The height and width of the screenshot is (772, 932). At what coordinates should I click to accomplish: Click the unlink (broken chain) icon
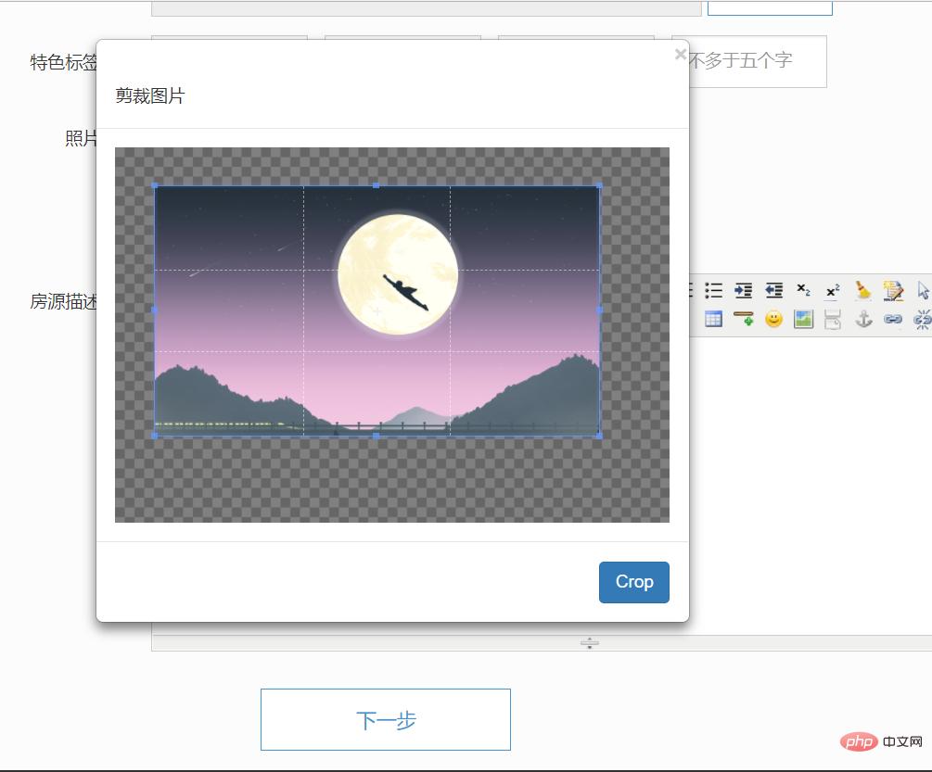click(923, 318)
